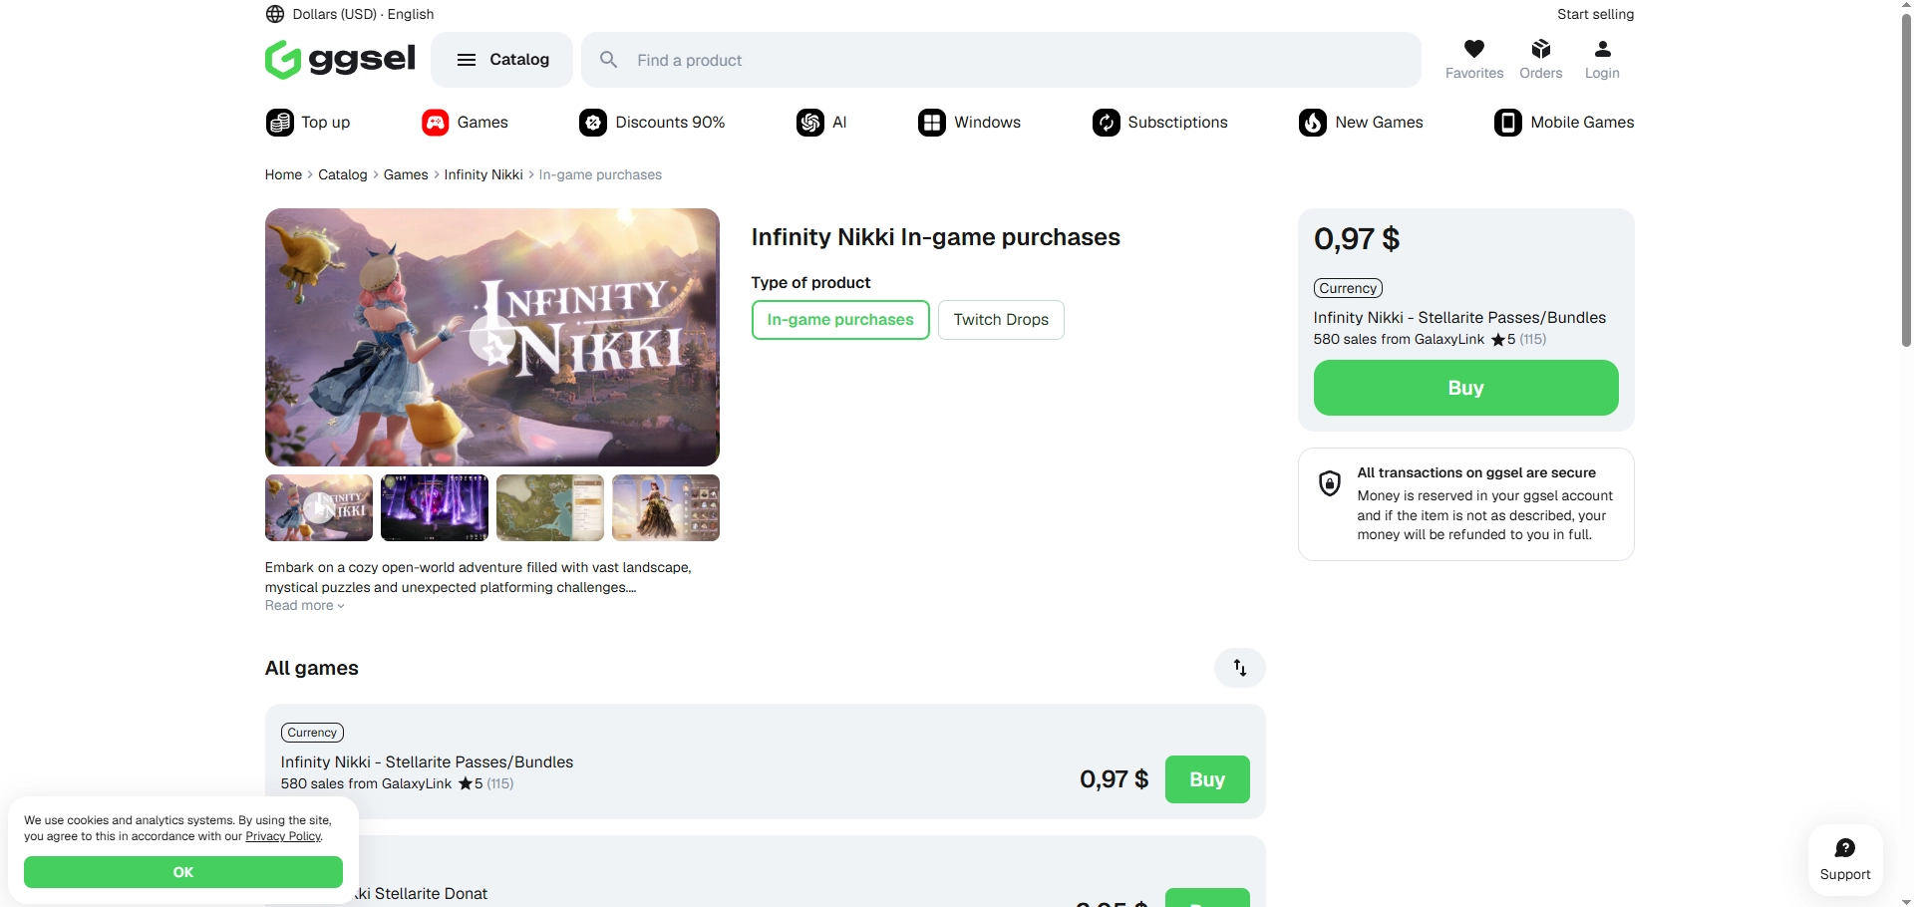Click the 0,97 $ price heading
The image size is (1914, 907).
coord(1357,239)
